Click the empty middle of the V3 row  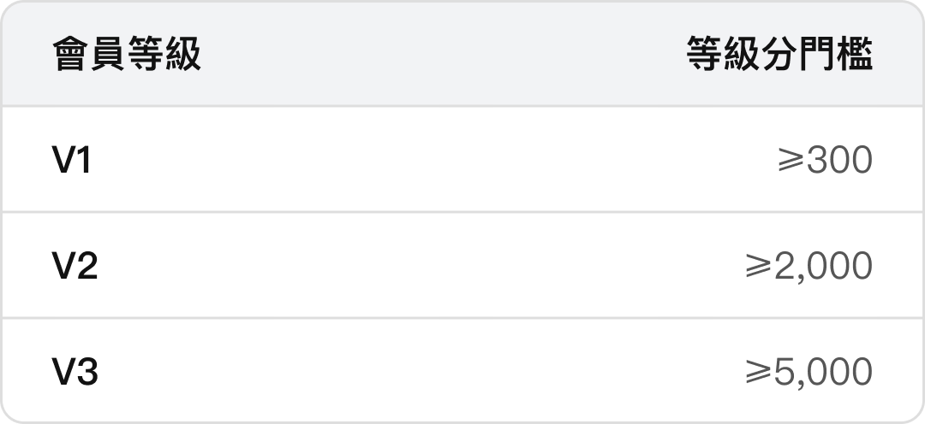[428, 373]
